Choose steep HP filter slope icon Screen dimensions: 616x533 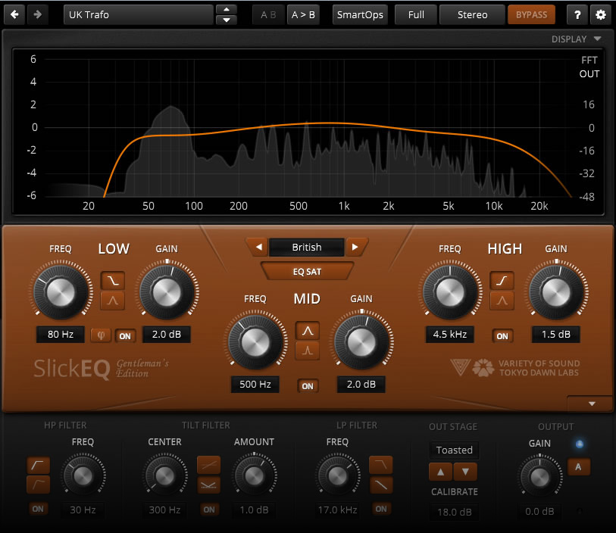pyautogui.click(x=38, y=465)
